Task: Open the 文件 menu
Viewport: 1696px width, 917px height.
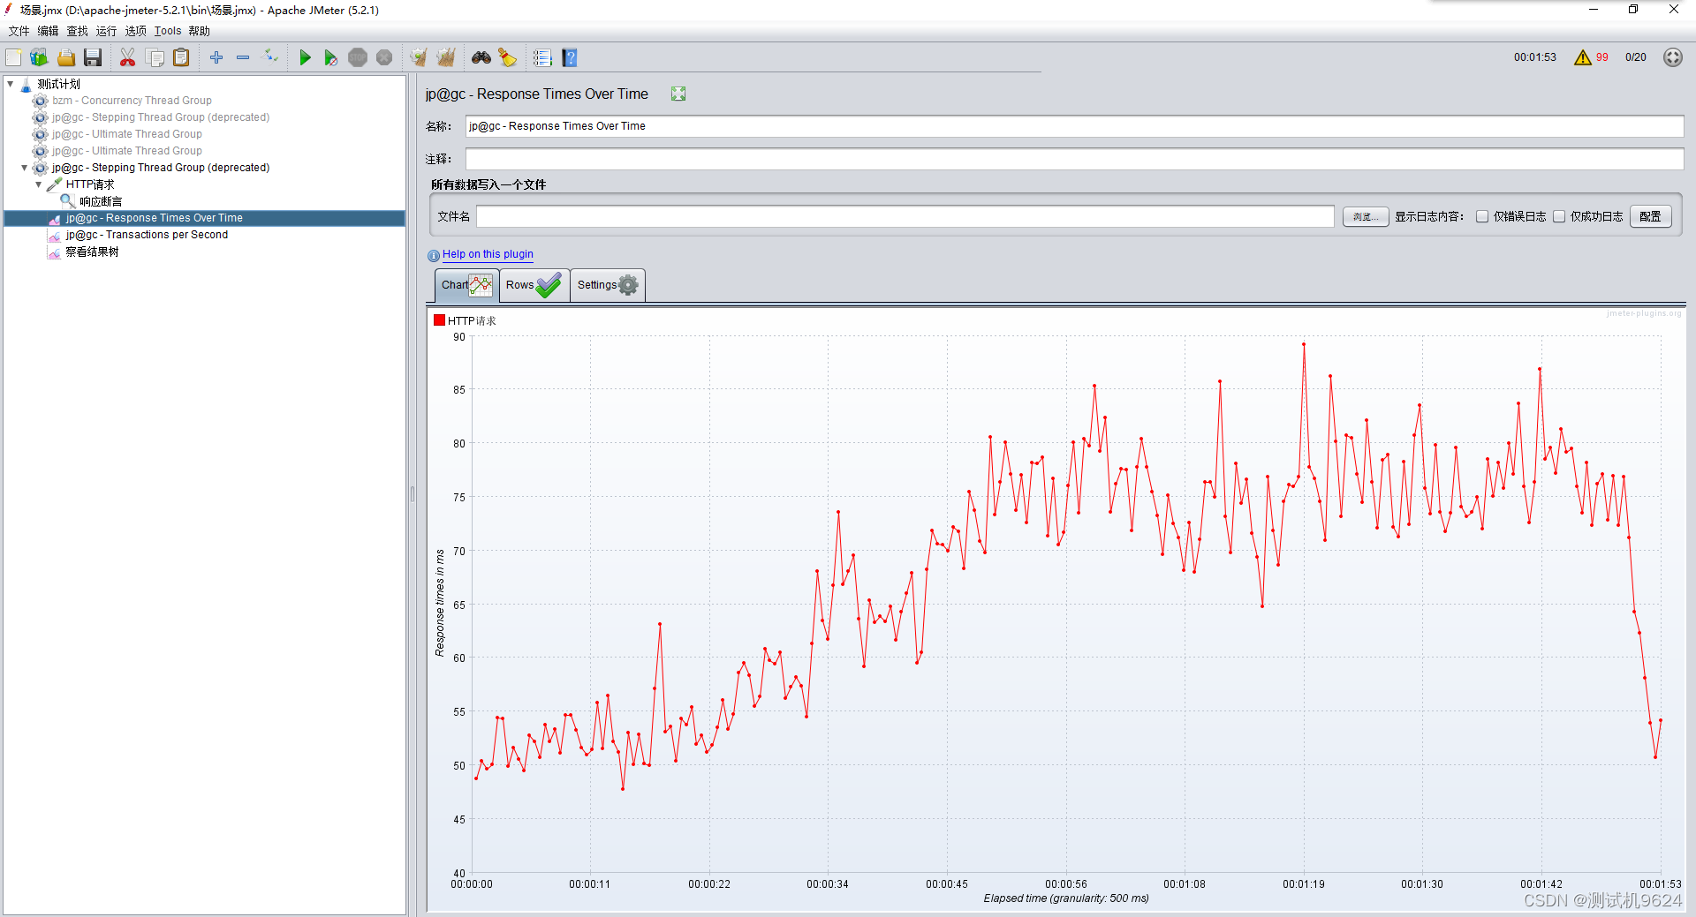Action: click(19, 31)
